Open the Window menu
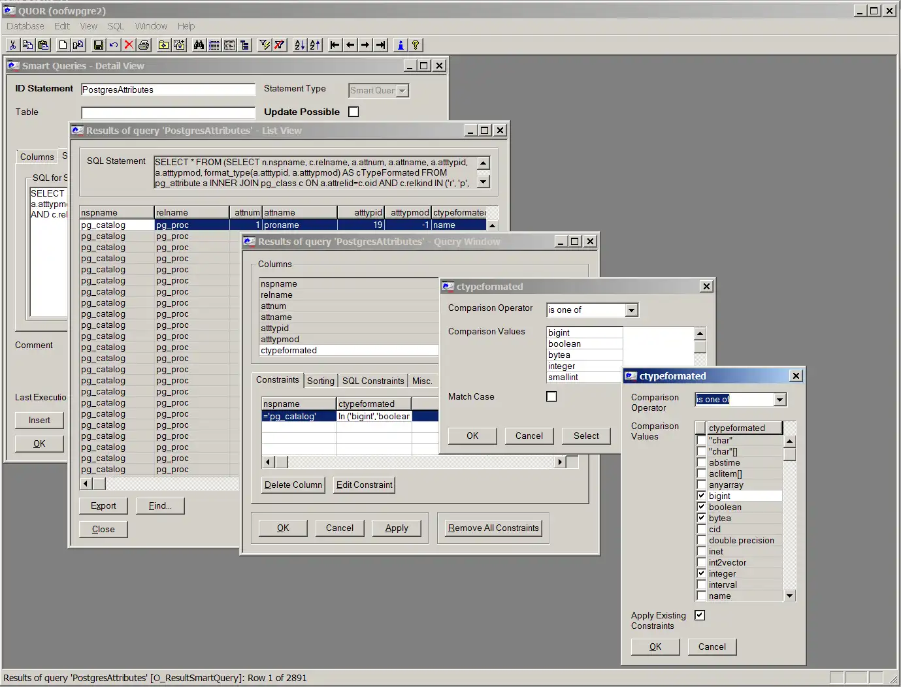The width and height of the screenshot is (901, 687). pos(151,26)
